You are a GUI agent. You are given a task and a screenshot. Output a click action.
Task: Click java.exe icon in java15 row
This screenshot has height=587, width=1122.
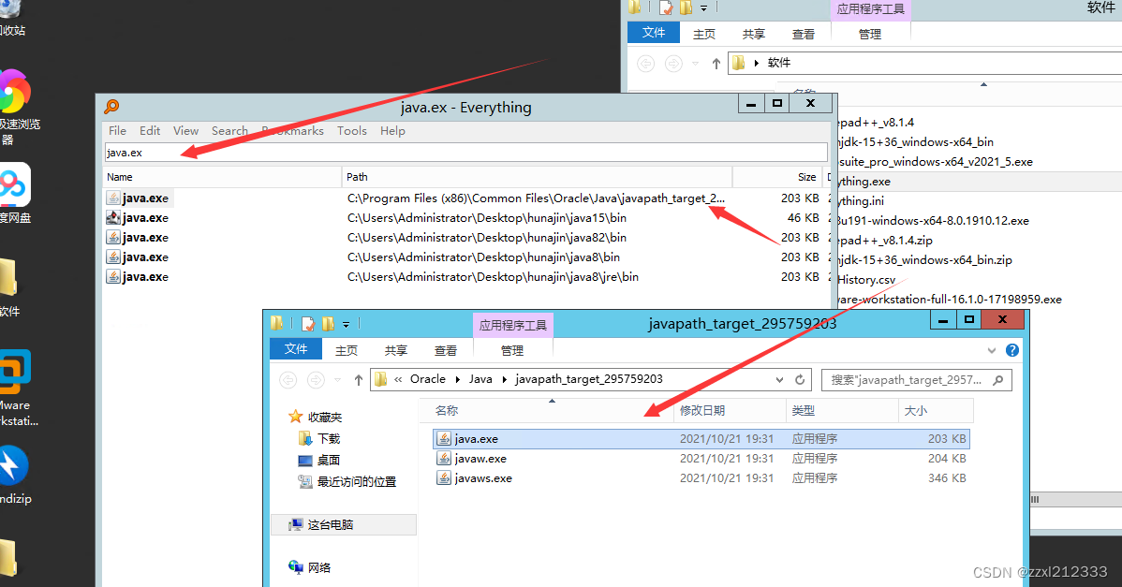point(113,217)
